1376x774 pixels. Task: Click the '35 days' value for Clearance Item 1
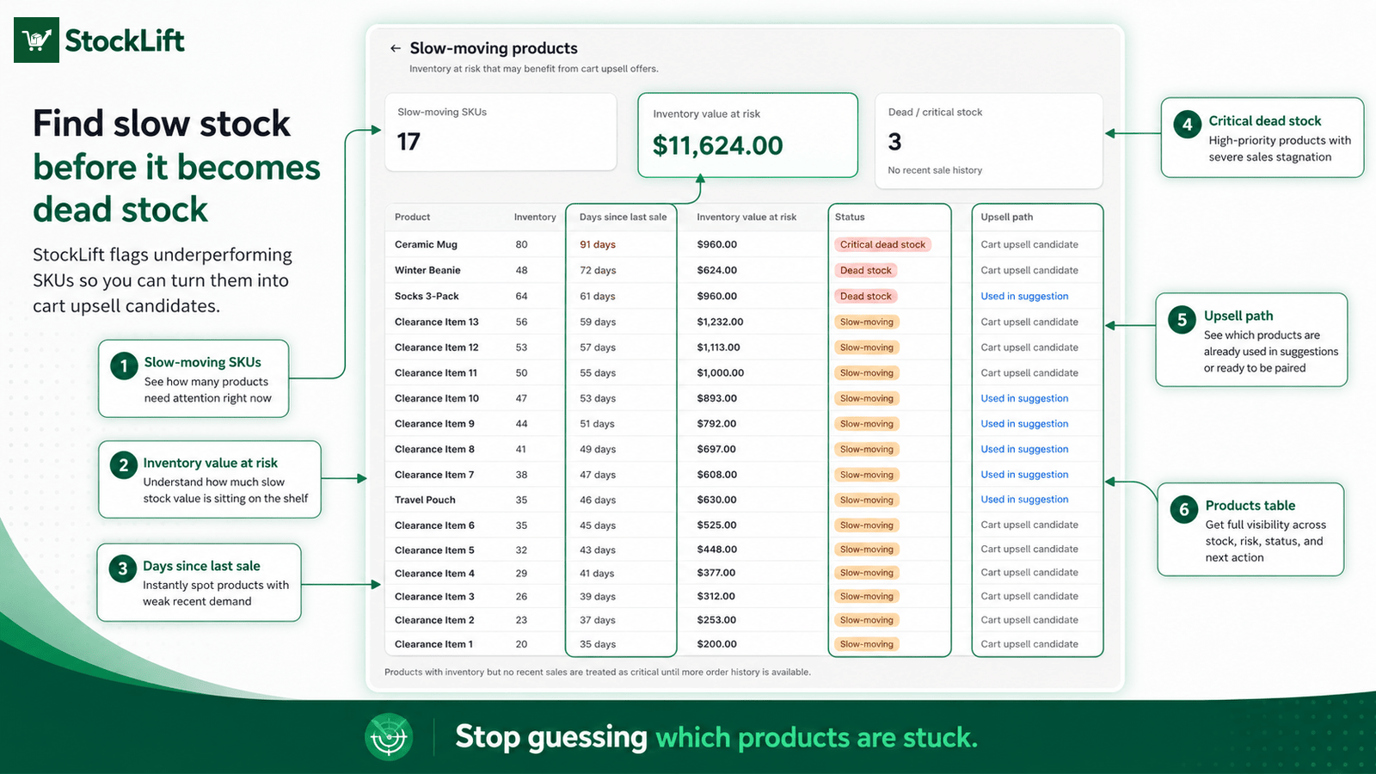tap(598, 644)
